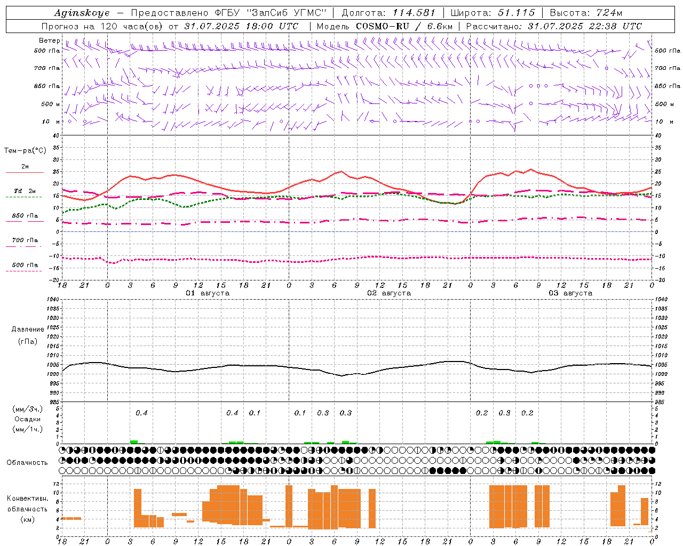This screenshot has width=683, height=546.
Task: Click the 03 августа date label
Action: 570,293
